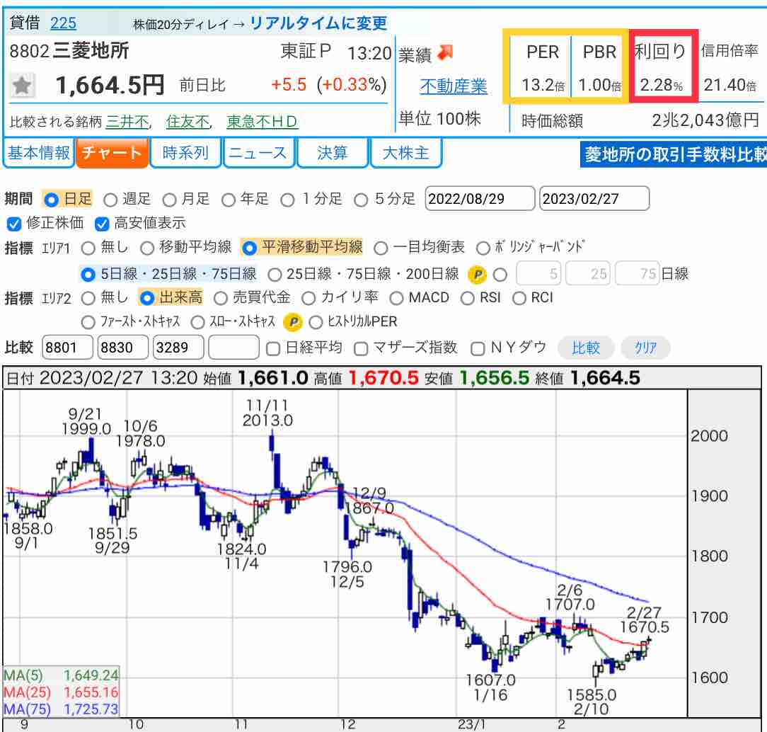Open 不動産業 sector link

click(454, 86)
